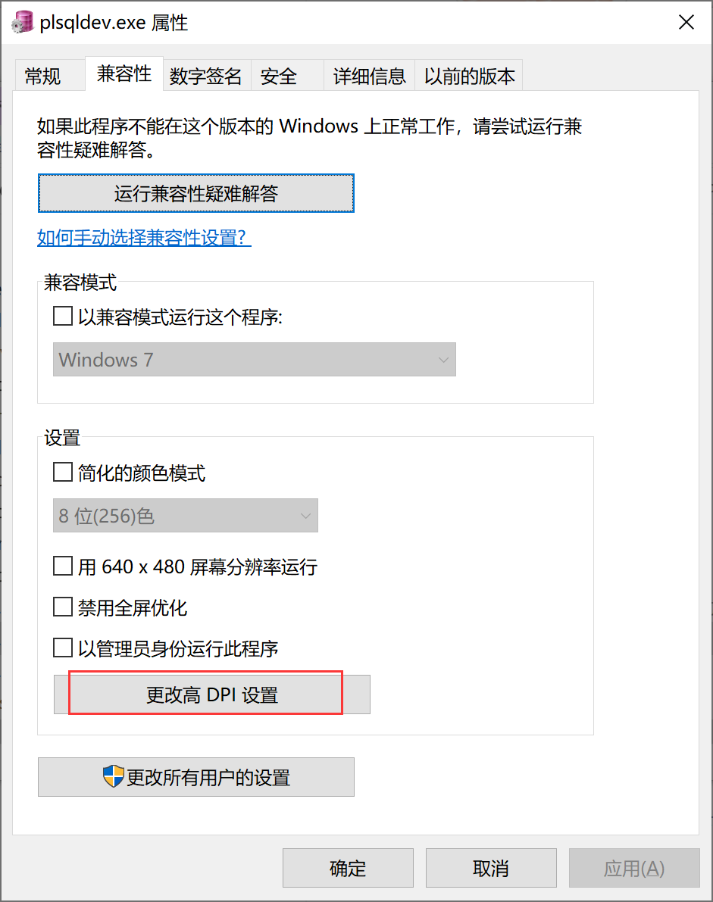This screenshot has height=902, width=713.
Task: Check 用 640 x 480 屏幕分辨率运行
Action: [62, 566]
